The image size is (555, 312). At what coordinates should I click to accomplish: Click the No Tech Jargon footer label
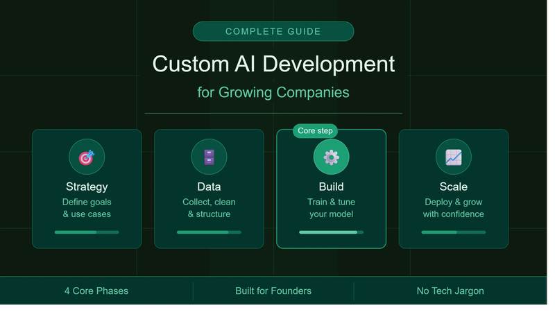pos(450,291)
